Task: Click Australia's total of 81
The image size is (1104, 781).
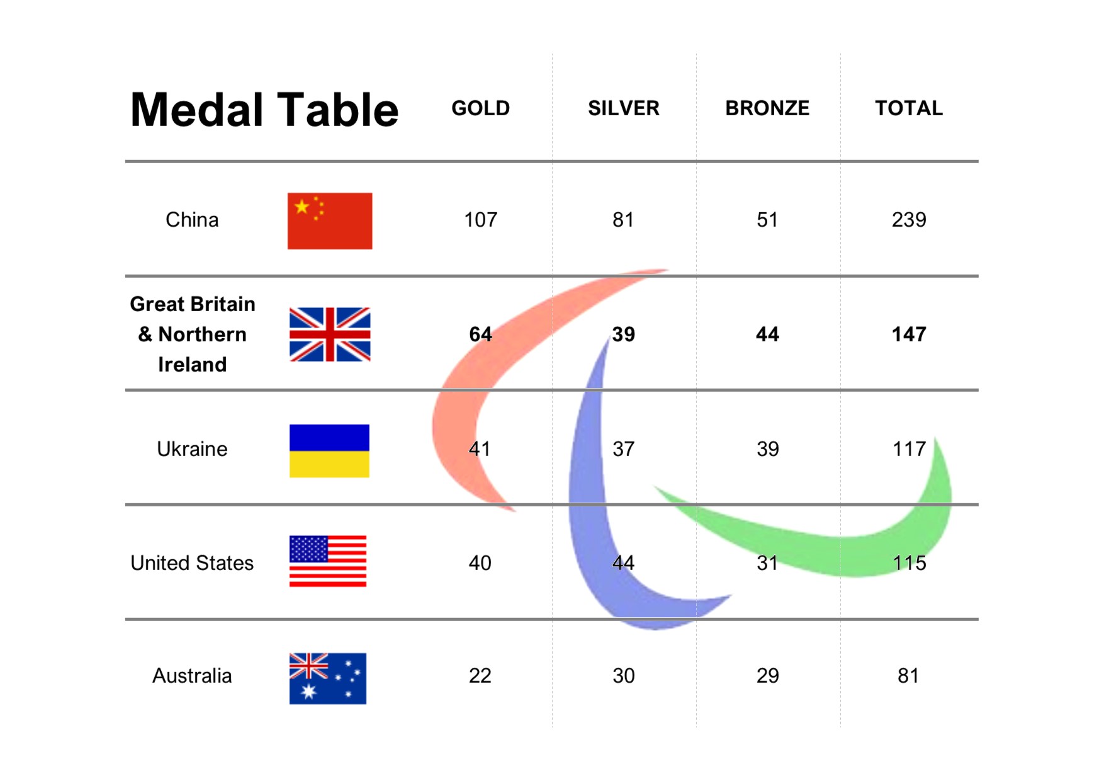Action: [908, 676]
